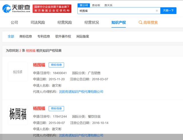Image resolution: width=183 pixels, height=140 pixels.
Task: Open the 经营风险 tab
Action: (65, 22)
